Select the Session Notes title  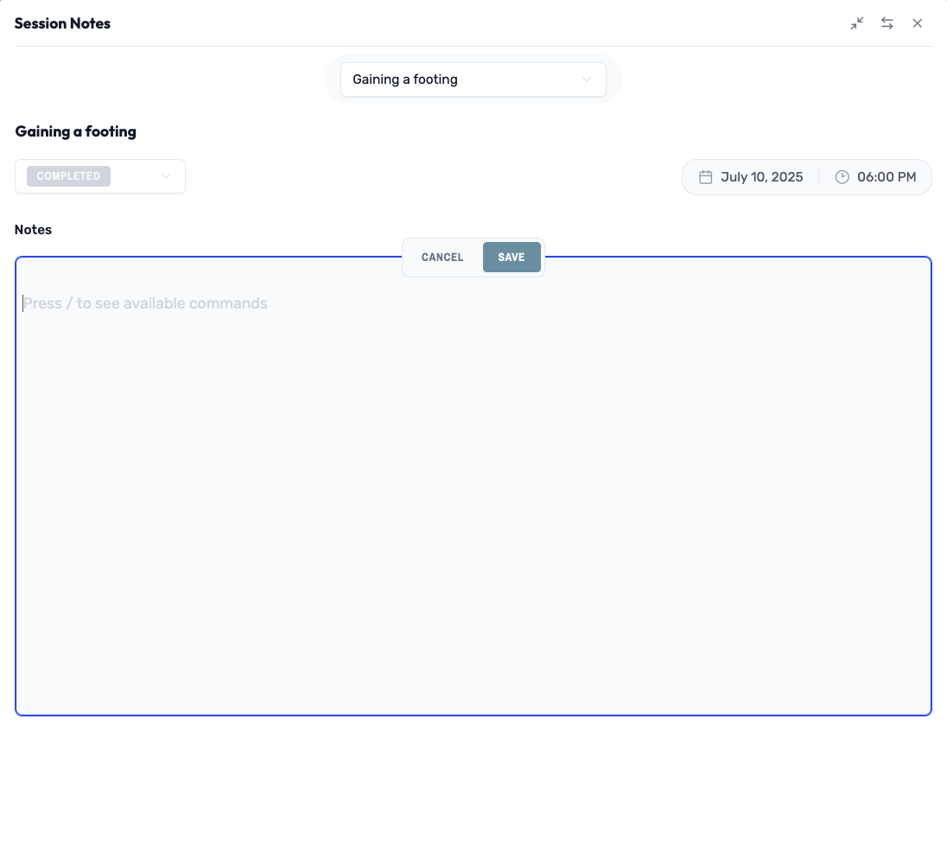(62, 23)
